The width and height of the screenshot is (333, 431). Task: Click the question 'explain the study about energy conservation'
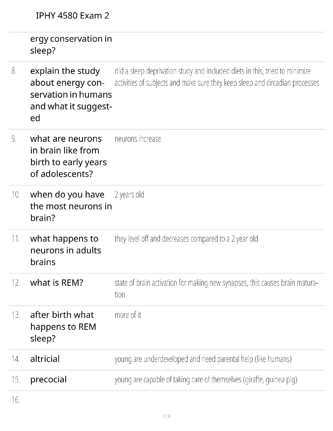click(71, 94)
